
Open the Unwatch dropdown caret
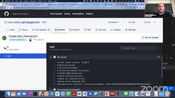coord(119,22)
